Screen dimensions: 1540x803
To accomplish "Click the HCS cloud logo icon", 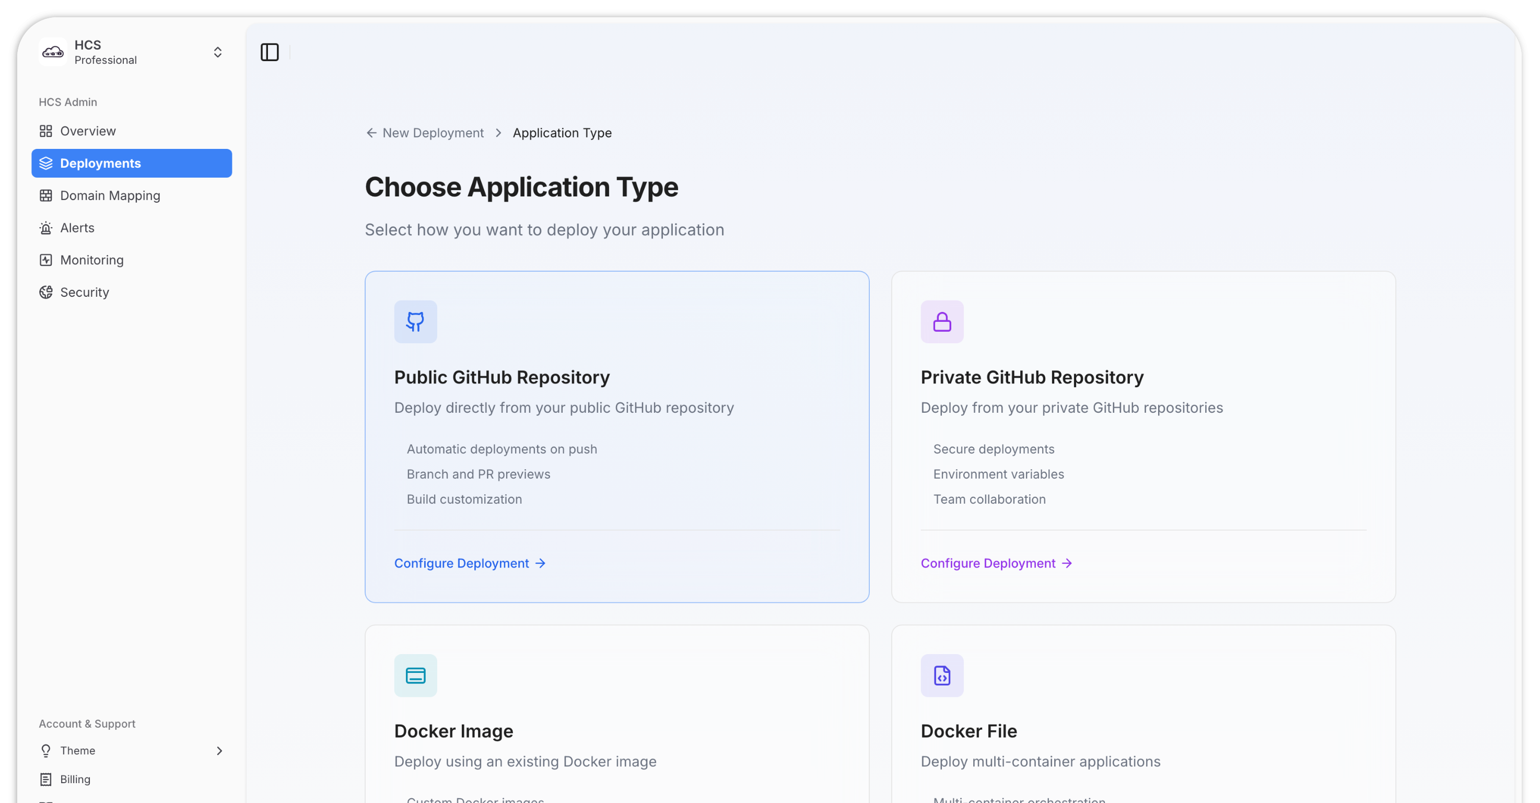I will coord(53,52).
